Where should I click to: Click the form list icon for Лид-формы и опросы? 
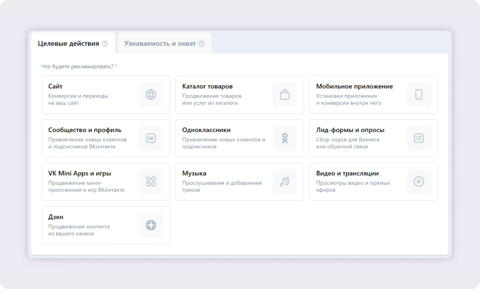click(419, 138)
